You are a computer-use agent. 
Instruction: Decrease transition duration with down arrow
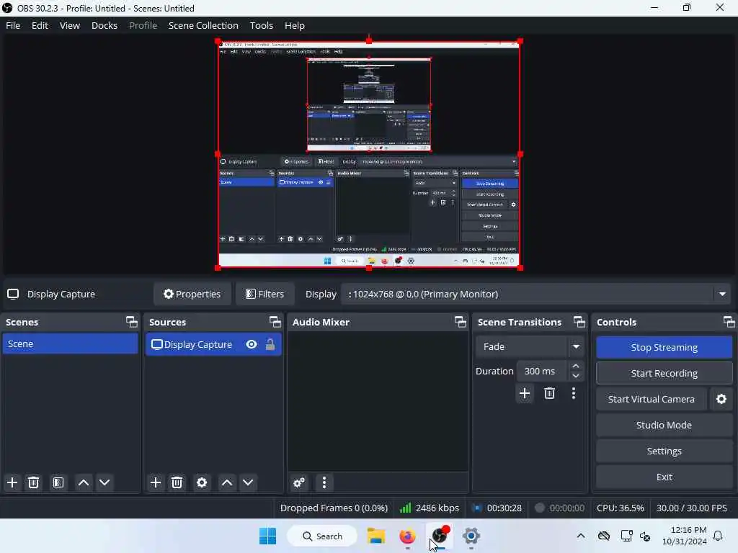pos(576,376)
